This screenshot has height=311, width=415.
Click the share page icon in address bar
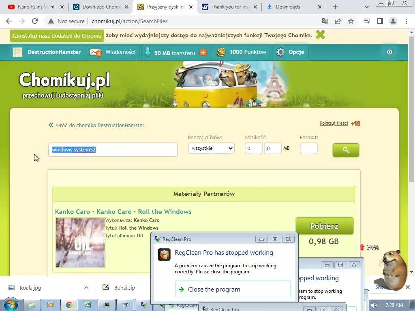(338, 21)
